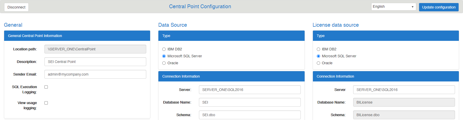Click the Sender Email field

click(95, 74)
